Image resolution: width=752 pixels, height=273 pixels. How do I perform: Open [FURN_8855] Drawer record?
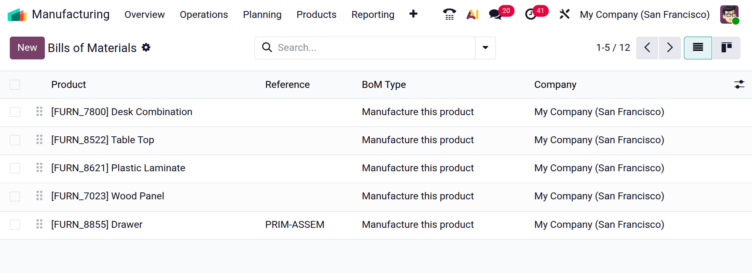coord(97,225)
